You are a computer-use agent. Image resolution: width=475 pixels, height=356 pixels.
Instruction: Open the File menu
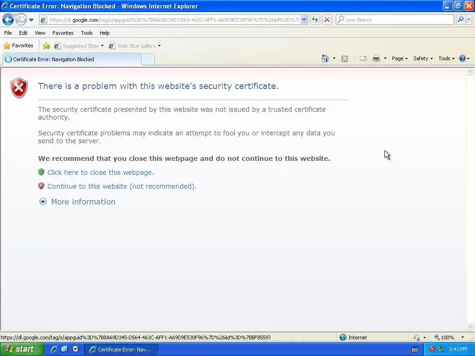[8, 33]
